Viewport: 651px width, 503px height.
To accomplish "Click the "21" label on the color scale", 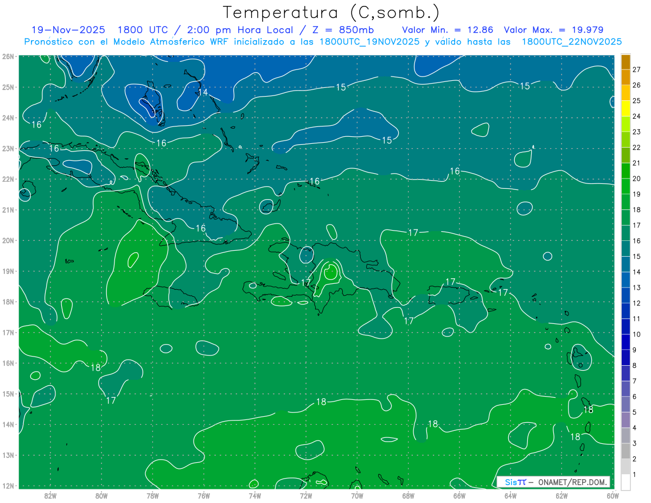I will [x=637, y=163].
